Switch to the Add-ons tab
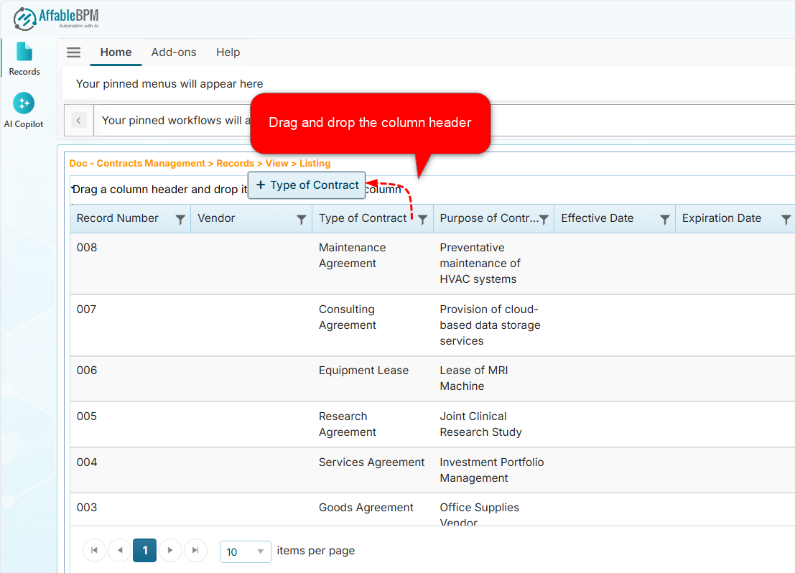 point(174,52)
